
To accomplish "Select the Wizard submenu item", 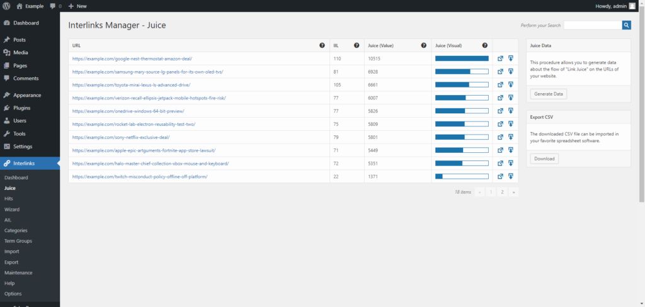I will click(x=11, y=209).
